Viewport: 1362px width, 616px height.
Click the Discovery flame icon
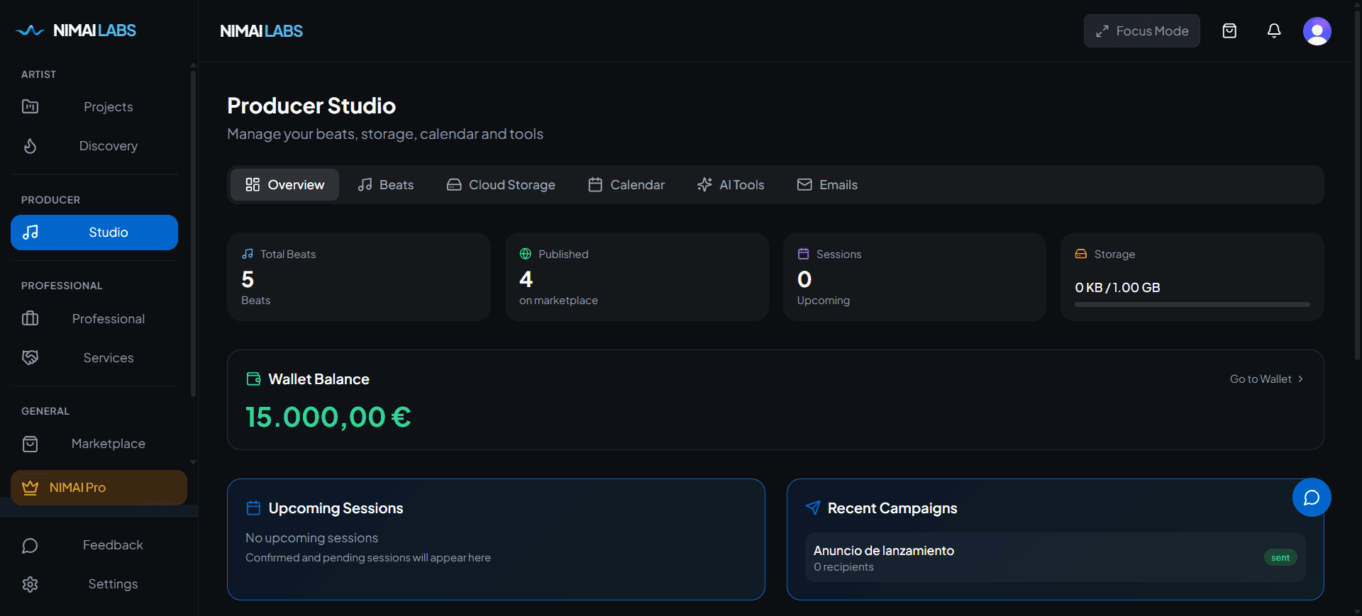30,146
